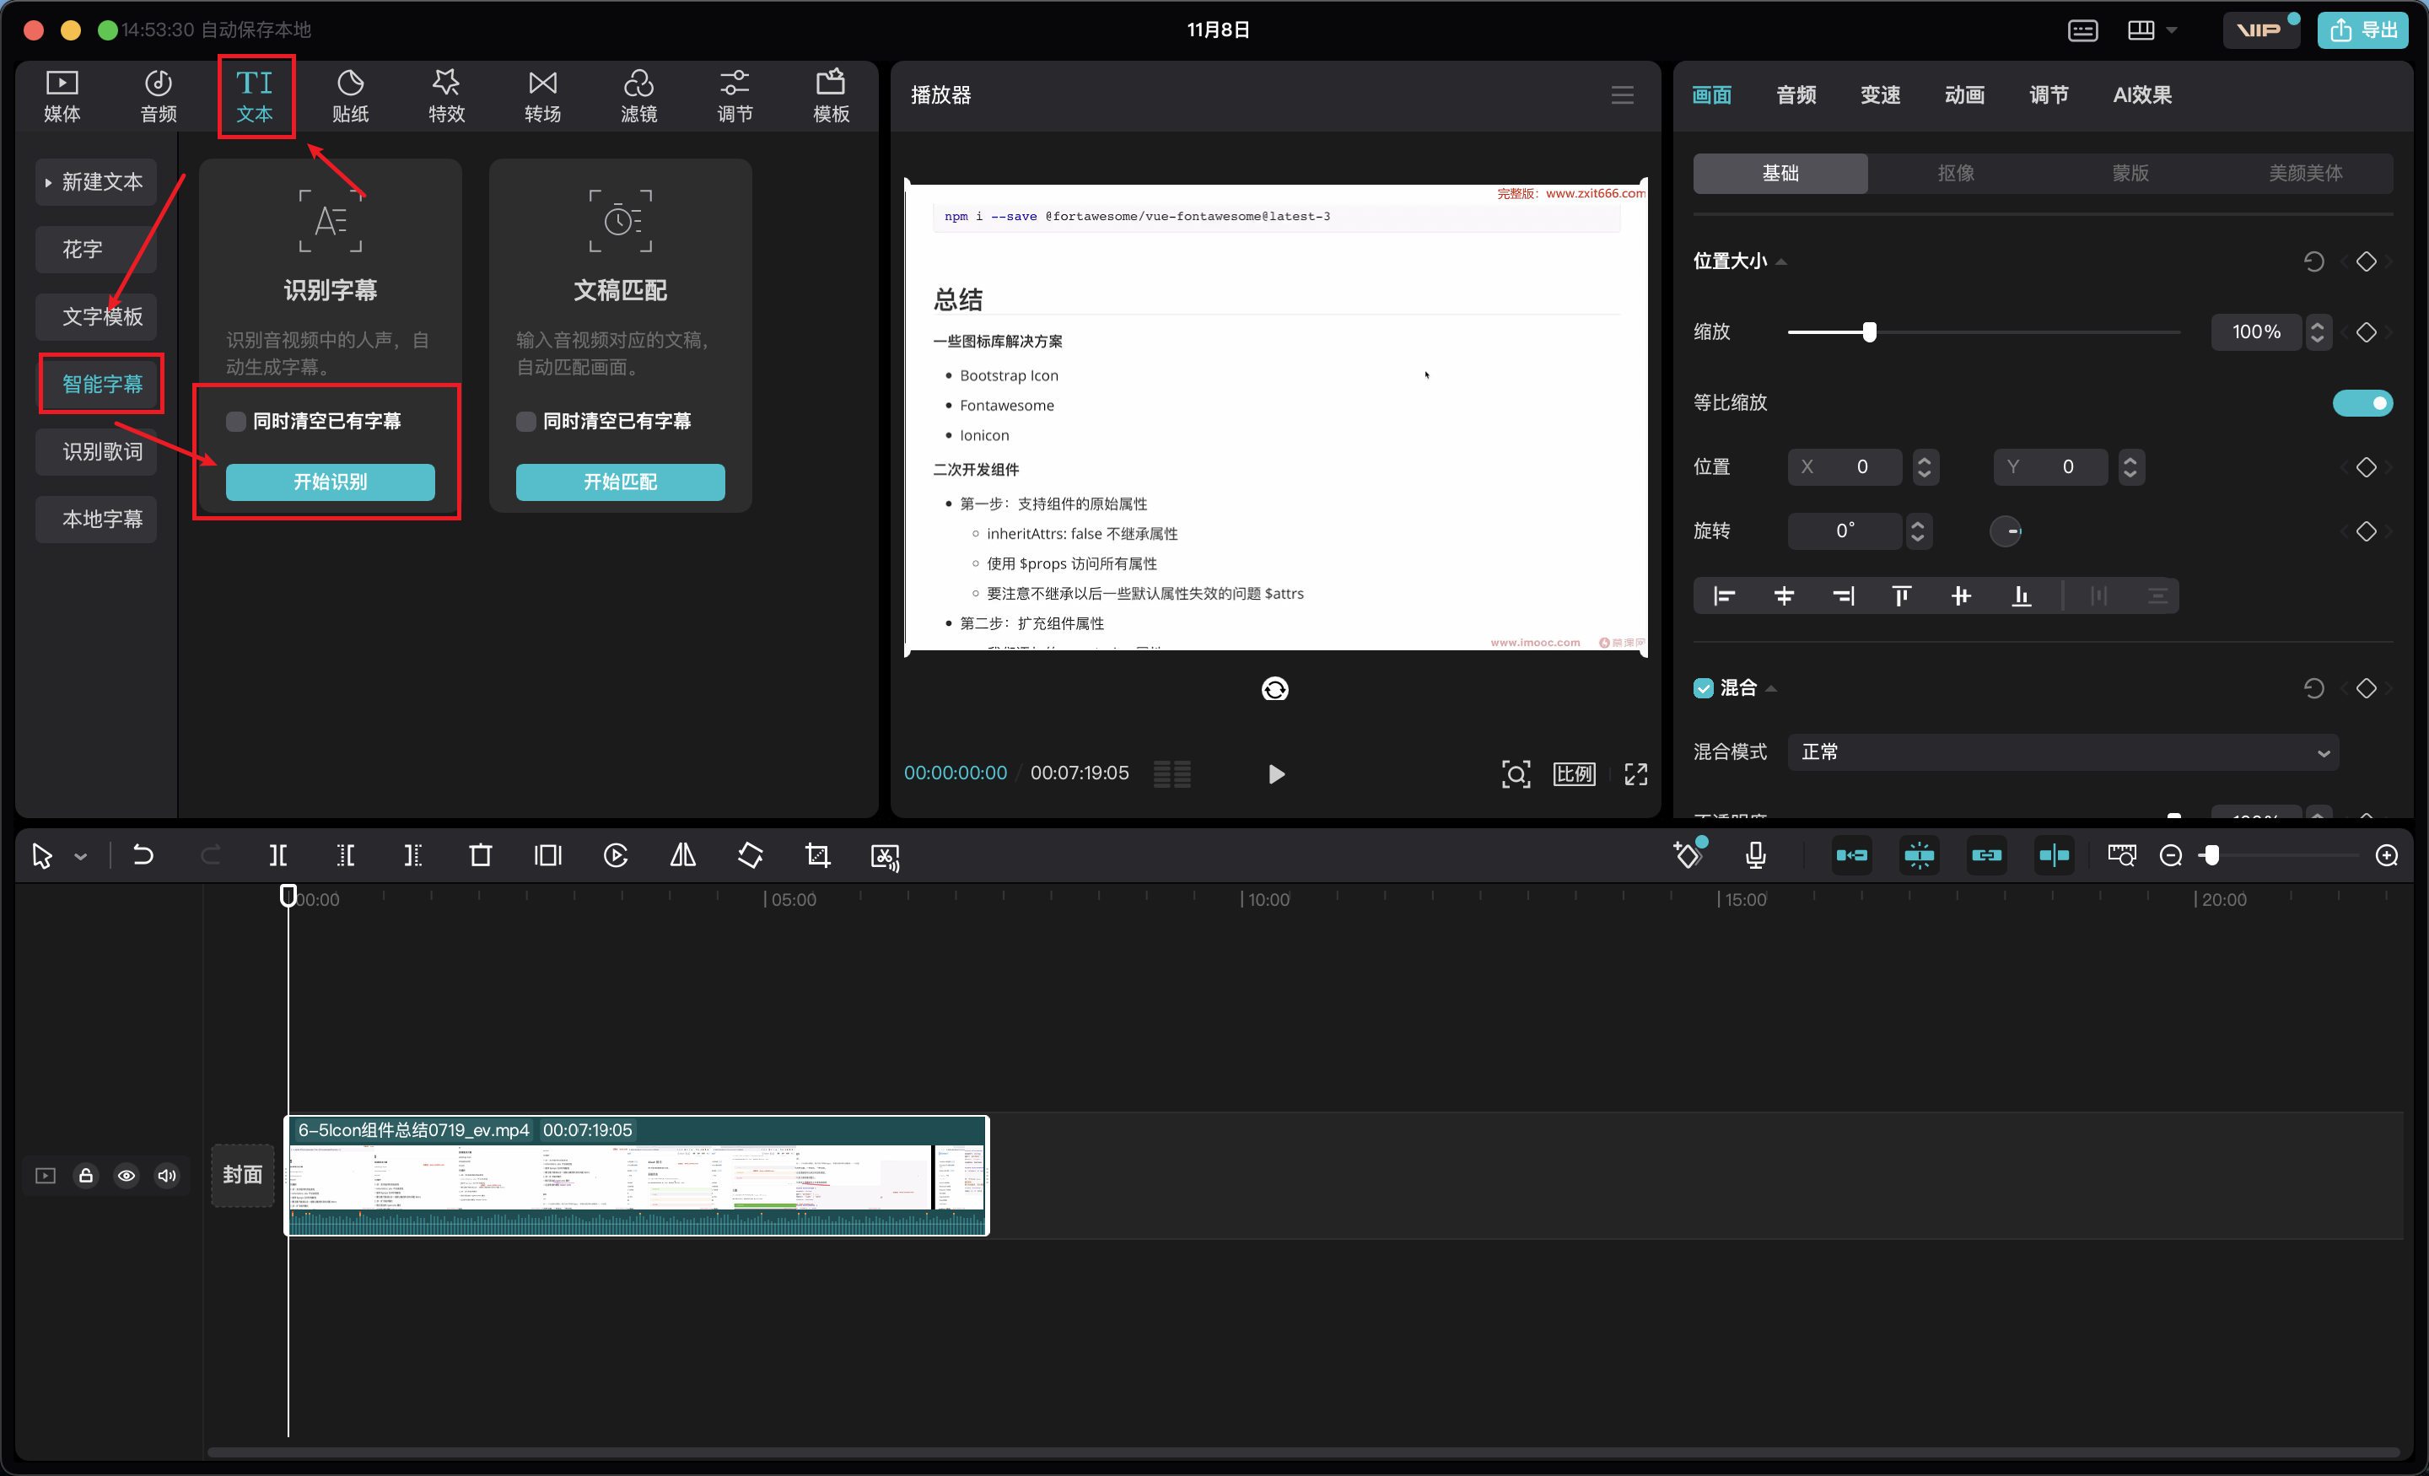Open the 混合模式 dropdown
The height and width of the screenshot is (1476, 2429).
click(2062, 751)
